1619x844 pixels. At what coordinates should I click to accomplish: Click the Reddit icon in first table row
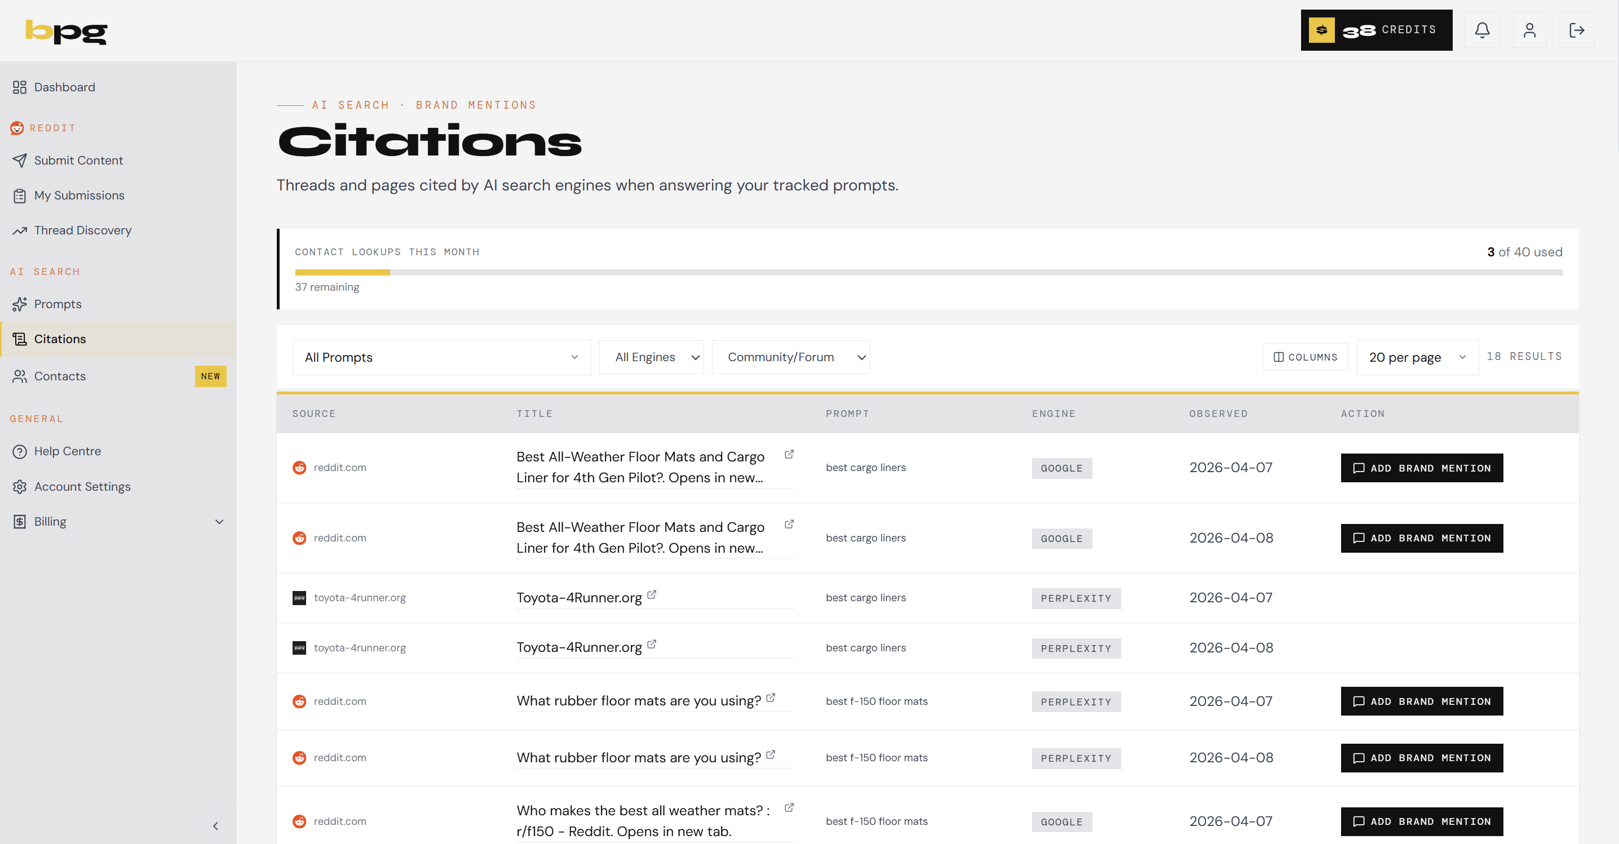coord(299,468)
